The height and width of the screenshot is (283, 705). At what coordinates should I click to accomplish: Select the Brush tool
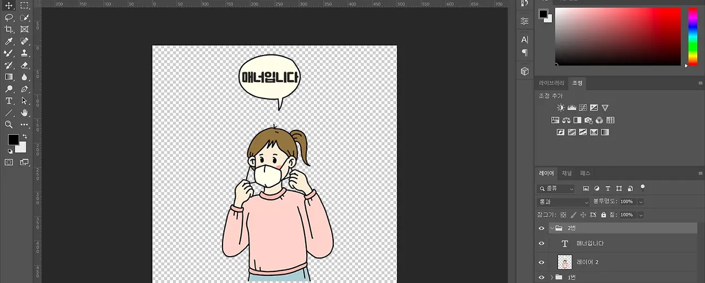coord(9,53)
